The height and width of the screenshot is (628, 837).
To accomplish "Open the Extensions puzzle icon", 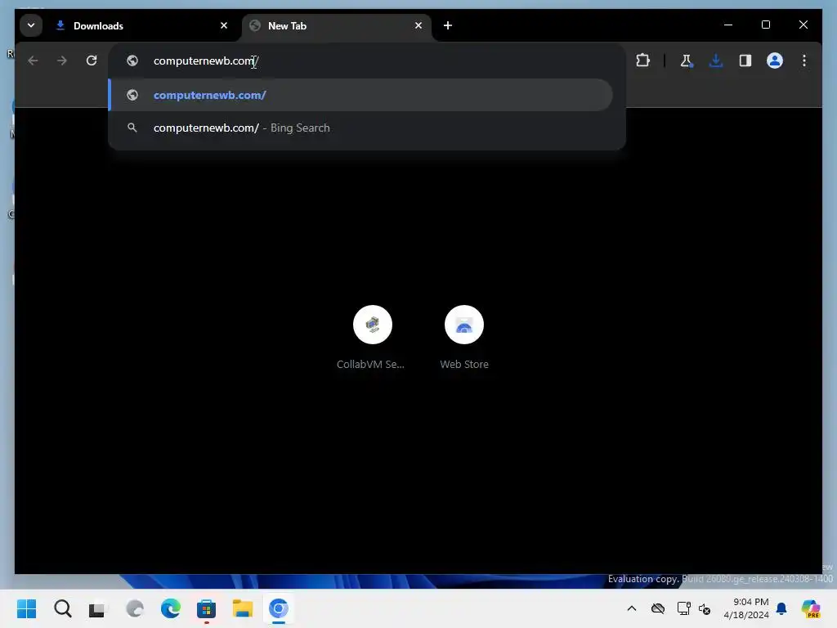I will coord(643,61).
